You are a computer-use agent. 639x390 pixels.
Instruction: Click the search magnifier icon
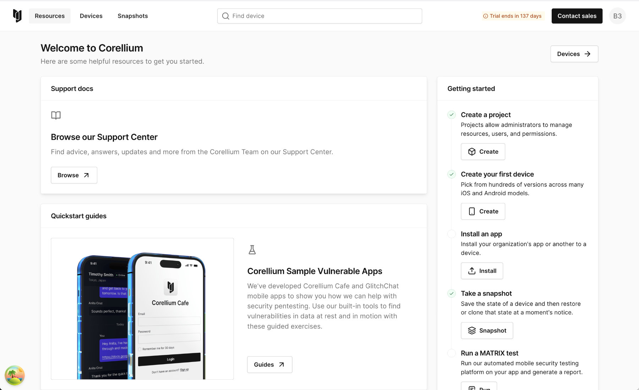pos(225,16)
